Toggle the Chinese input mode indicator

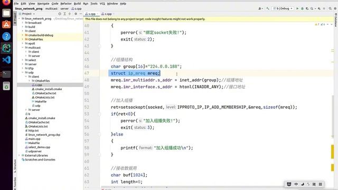point(296,184)
